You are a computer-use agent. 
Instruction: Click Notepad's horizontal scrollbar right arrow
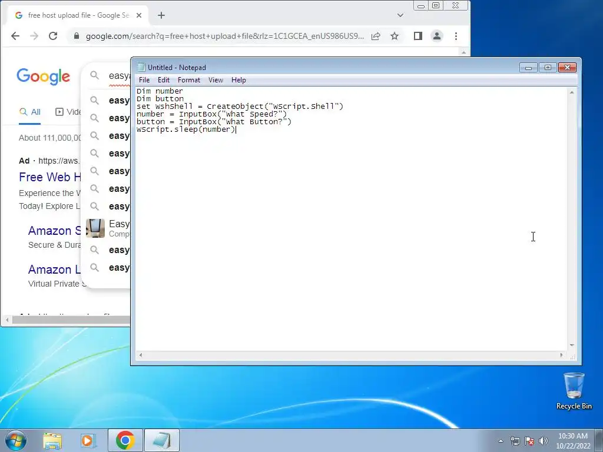[561, 355]
